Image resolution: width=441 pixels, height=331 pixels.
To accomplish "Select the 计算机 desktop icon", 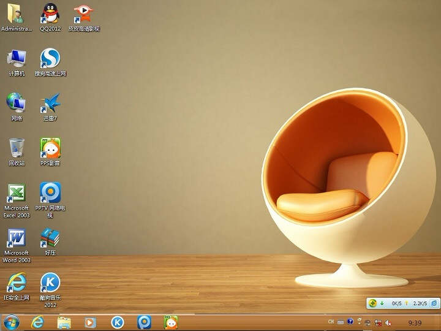I will 17,58.
